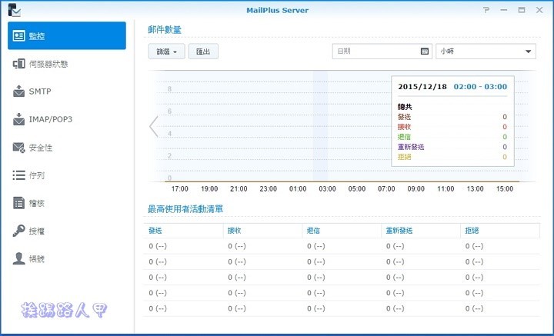Open the 佇列 queue page
Viewport: 554px width, 336px height.
point(66,175)
